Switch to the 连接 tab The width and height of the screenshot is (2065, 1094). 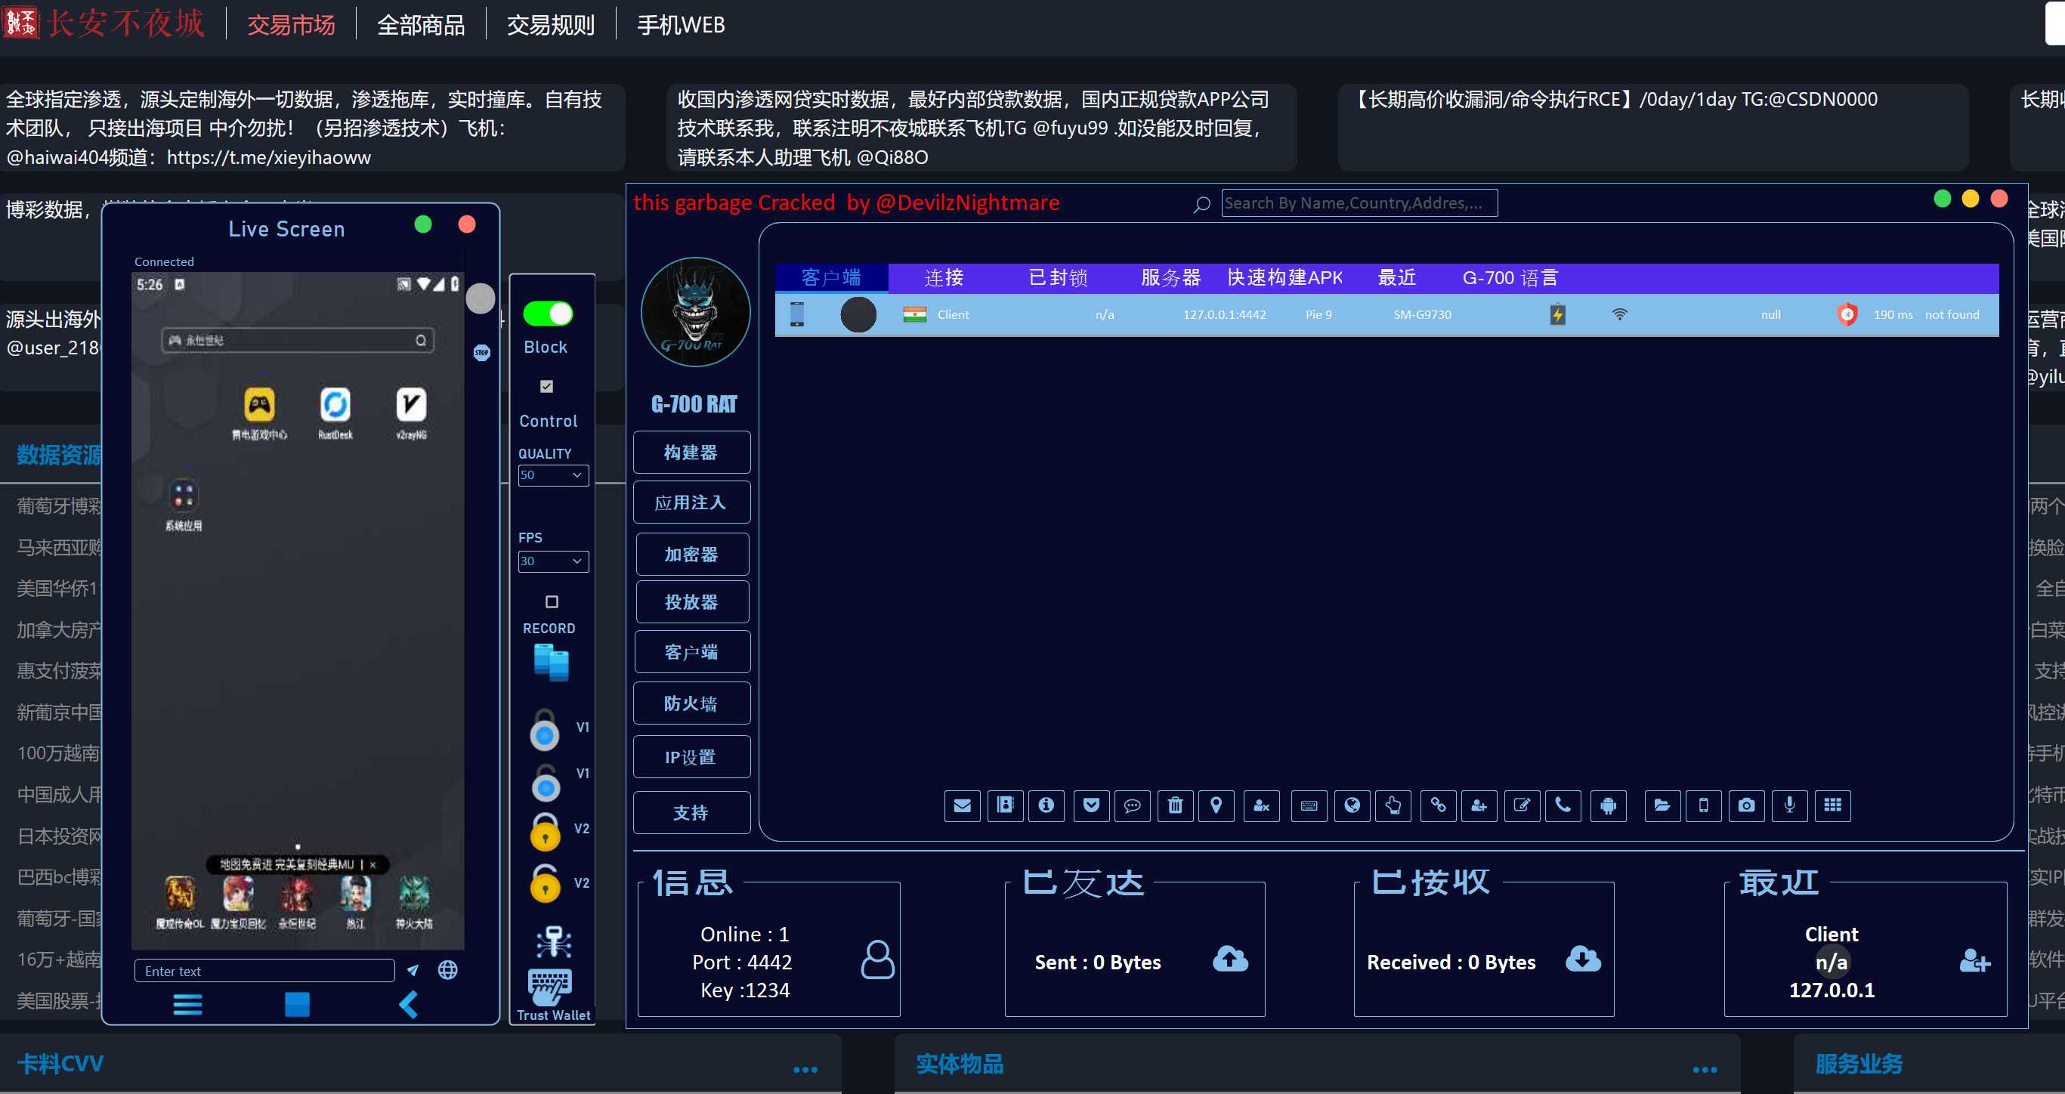944,278
